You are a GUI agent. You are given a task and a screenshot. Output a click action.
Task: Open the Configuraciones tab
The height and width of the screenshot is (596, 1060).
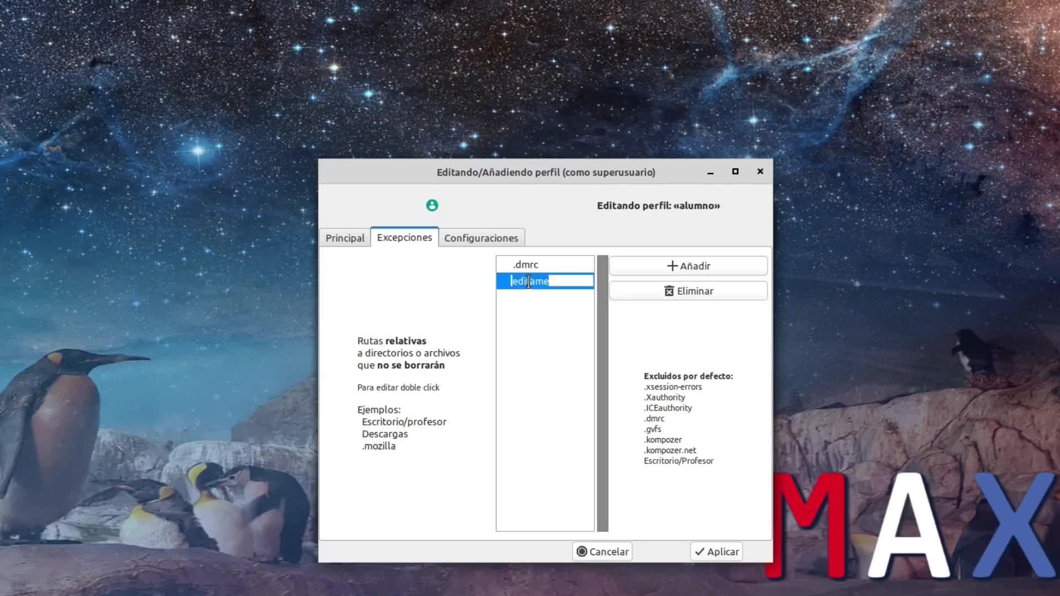coord(481,238)
